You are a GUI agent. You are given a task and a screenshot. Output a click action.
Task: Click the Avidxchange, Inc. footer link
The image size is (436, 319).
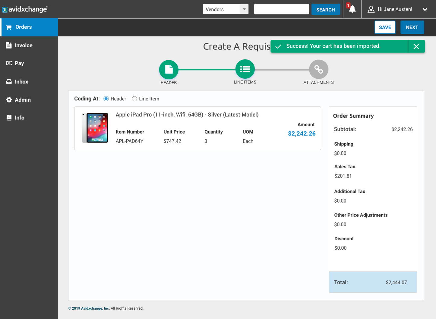click(90, 308)
